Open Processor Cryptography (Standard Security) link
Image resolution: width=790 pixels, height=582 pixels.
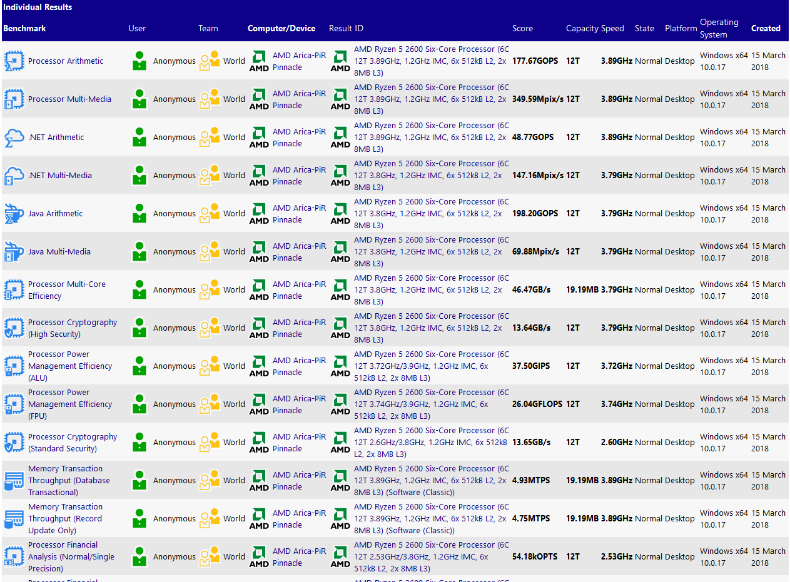coord(73,443)
